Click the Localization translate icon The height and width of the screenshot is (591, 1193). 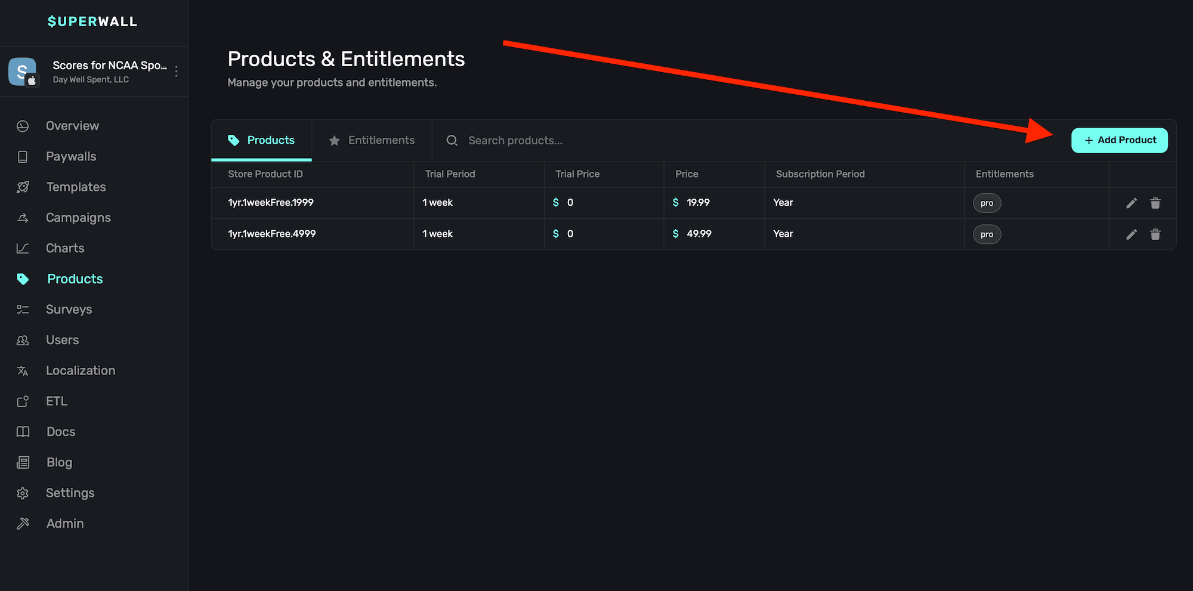click(23, 371)
